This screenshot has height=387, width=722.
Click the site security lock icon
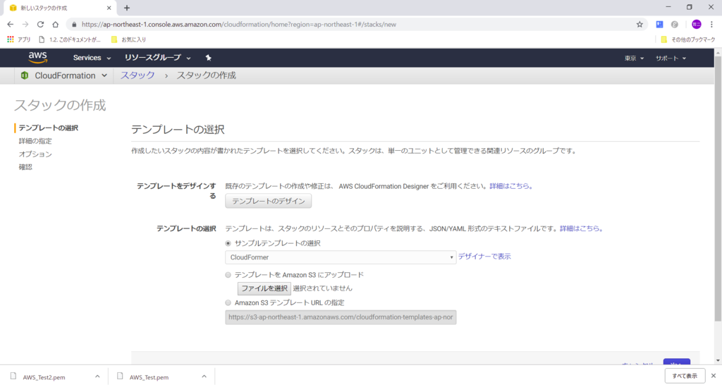tap(74, 25)
